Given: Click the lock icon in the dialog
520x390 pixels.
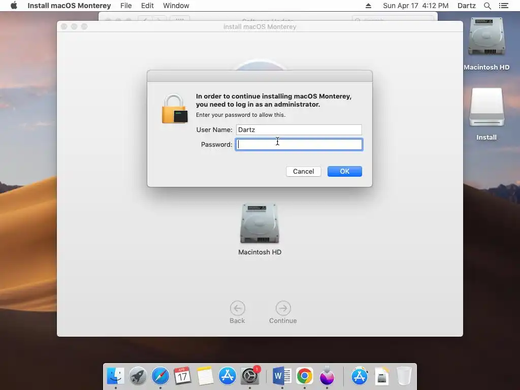Looking at the screenshot, I should point(175,109).
